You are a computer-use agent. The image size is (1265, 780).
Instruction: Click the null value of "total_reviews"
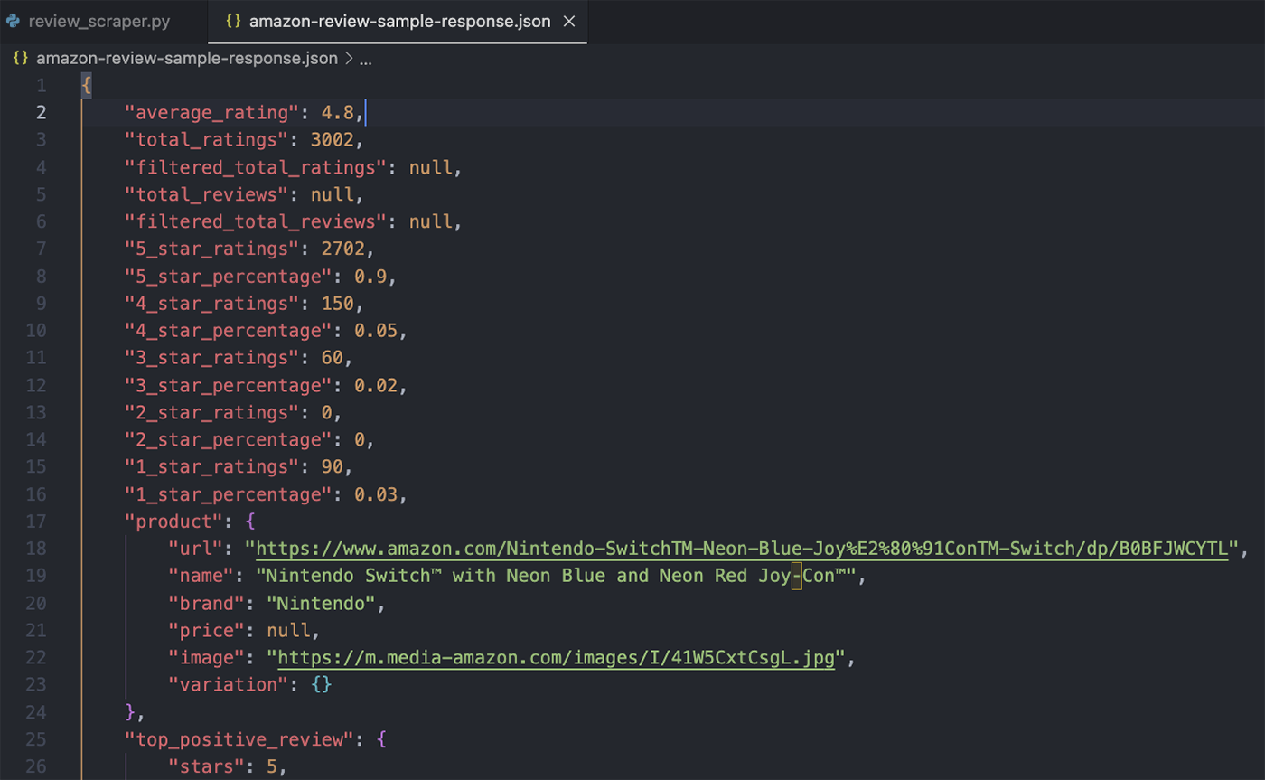[x=333, y=194]
